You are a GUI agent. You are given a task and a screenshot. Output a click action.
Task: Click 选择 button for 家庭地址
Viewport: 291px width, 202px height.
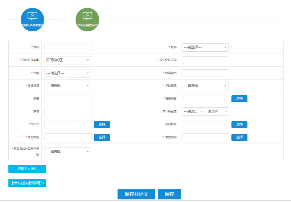click(239, 124)
